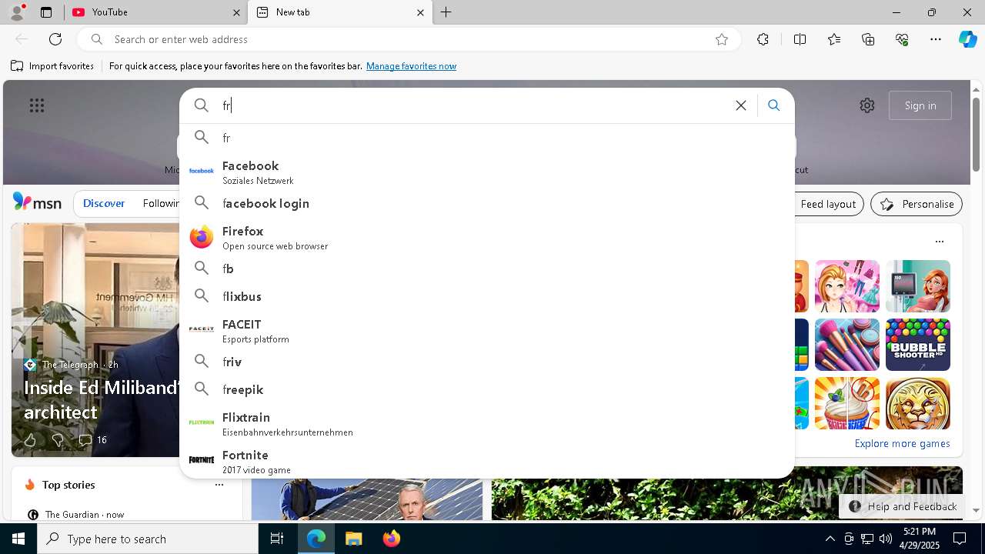Image resolution: width=985 pixels, height=554 pixels.
Task: Open Task View on taskbar
Action: click(277, 539)
